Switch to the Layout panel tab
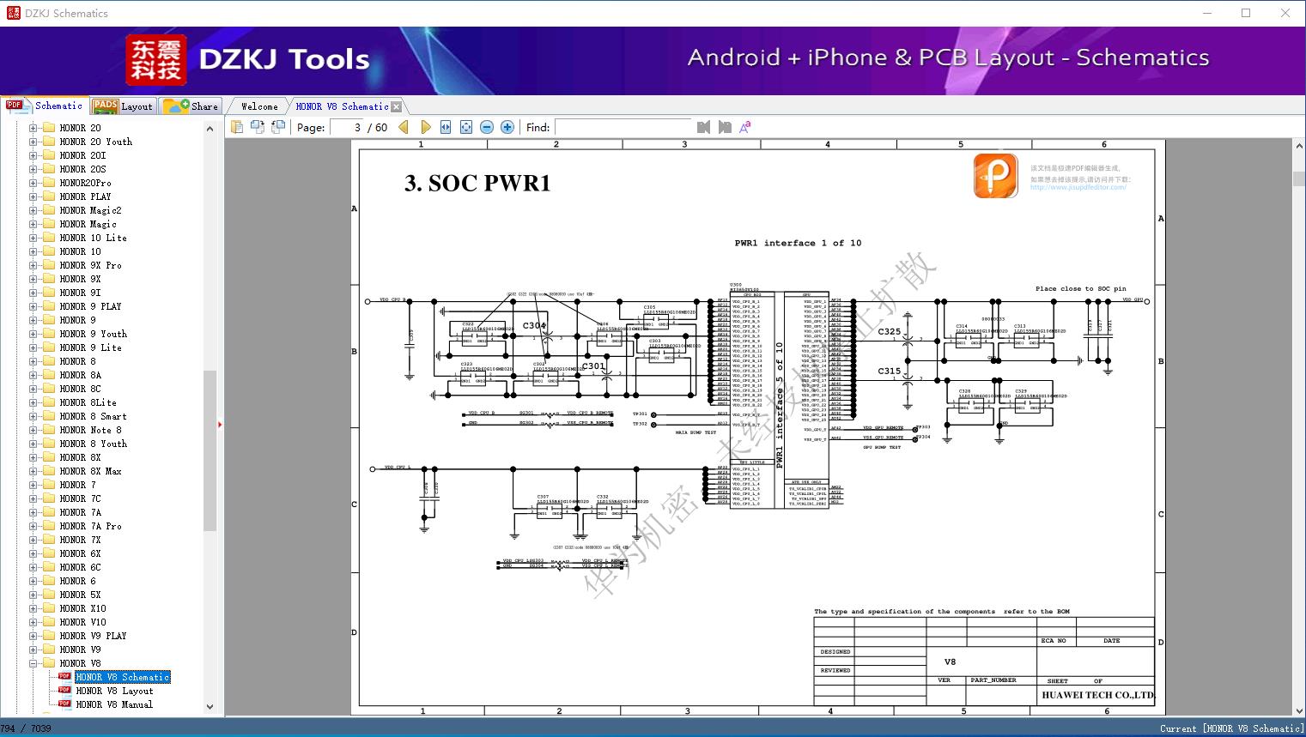The width and height of the screenshot is (1306, 737). [x=124, y=106]
